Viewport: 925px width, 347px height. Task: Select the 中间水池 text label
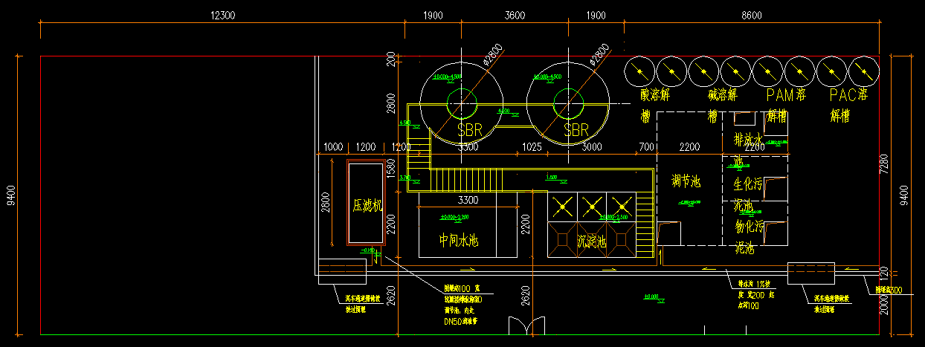point(458,240)
